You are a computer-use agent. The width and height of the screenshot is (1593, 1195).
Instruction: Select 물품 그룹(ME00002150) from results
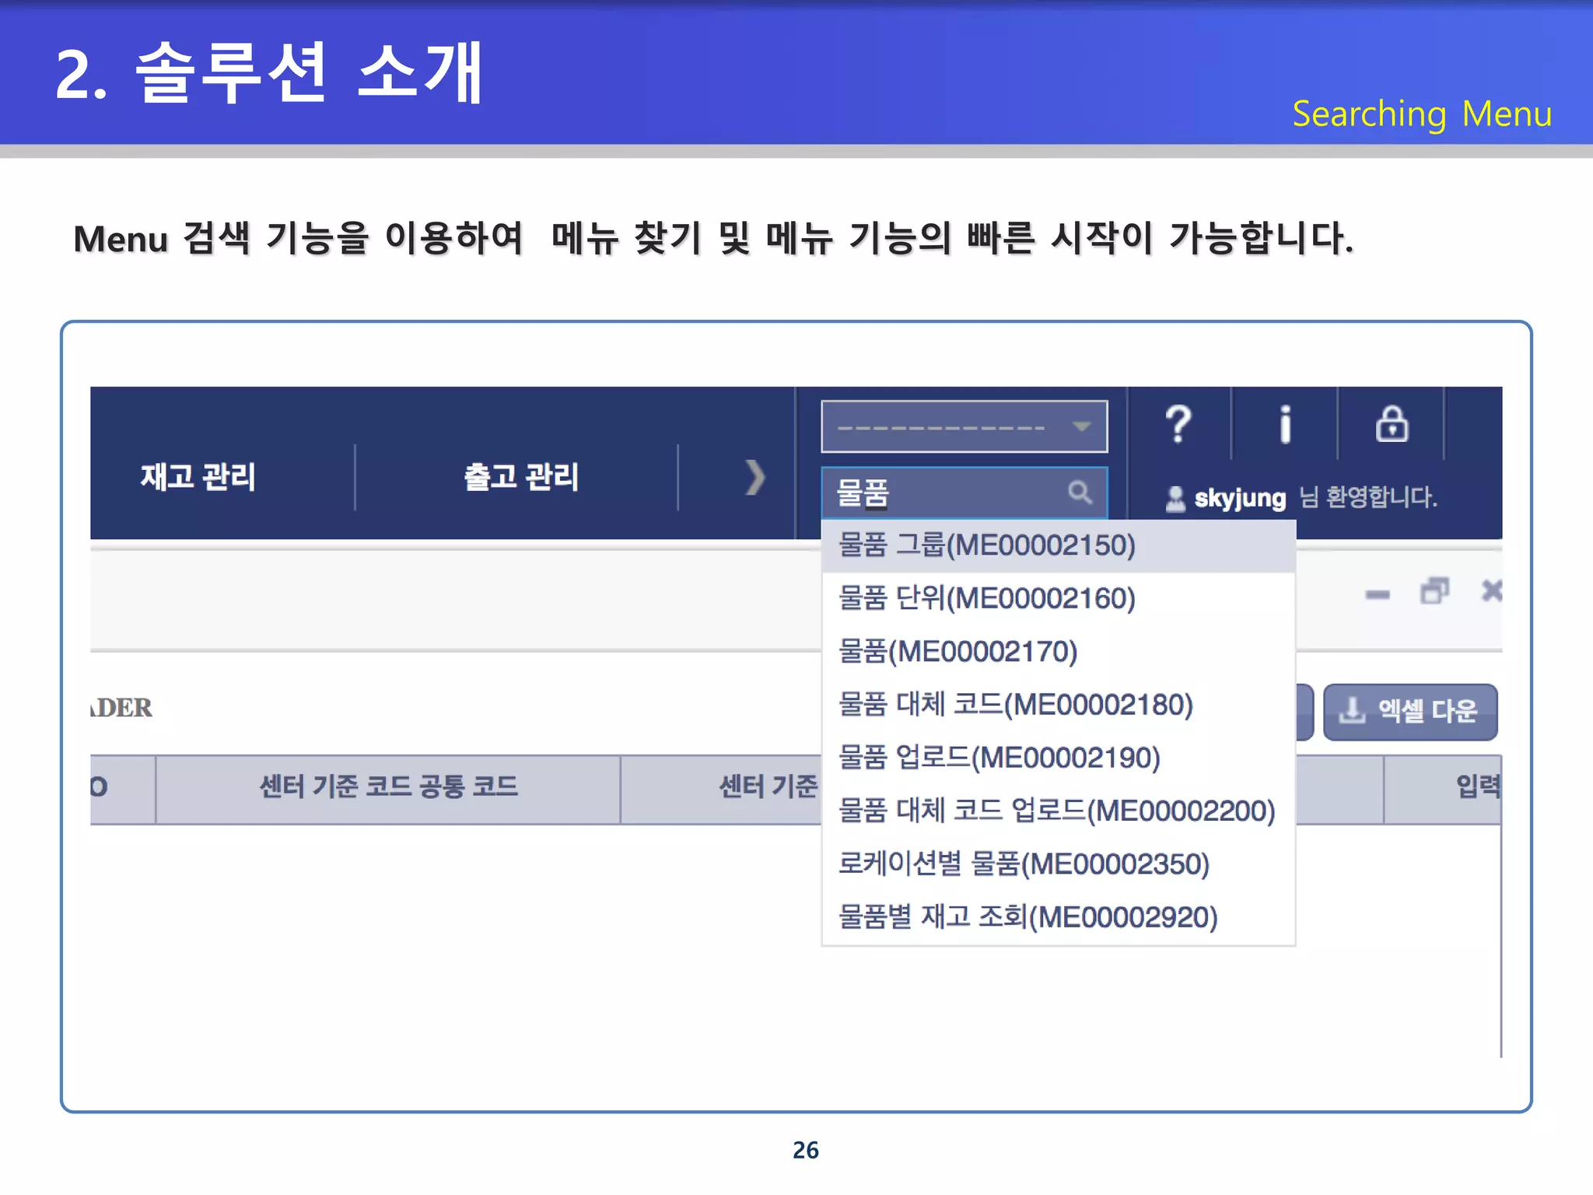[x=1058, y=545]
